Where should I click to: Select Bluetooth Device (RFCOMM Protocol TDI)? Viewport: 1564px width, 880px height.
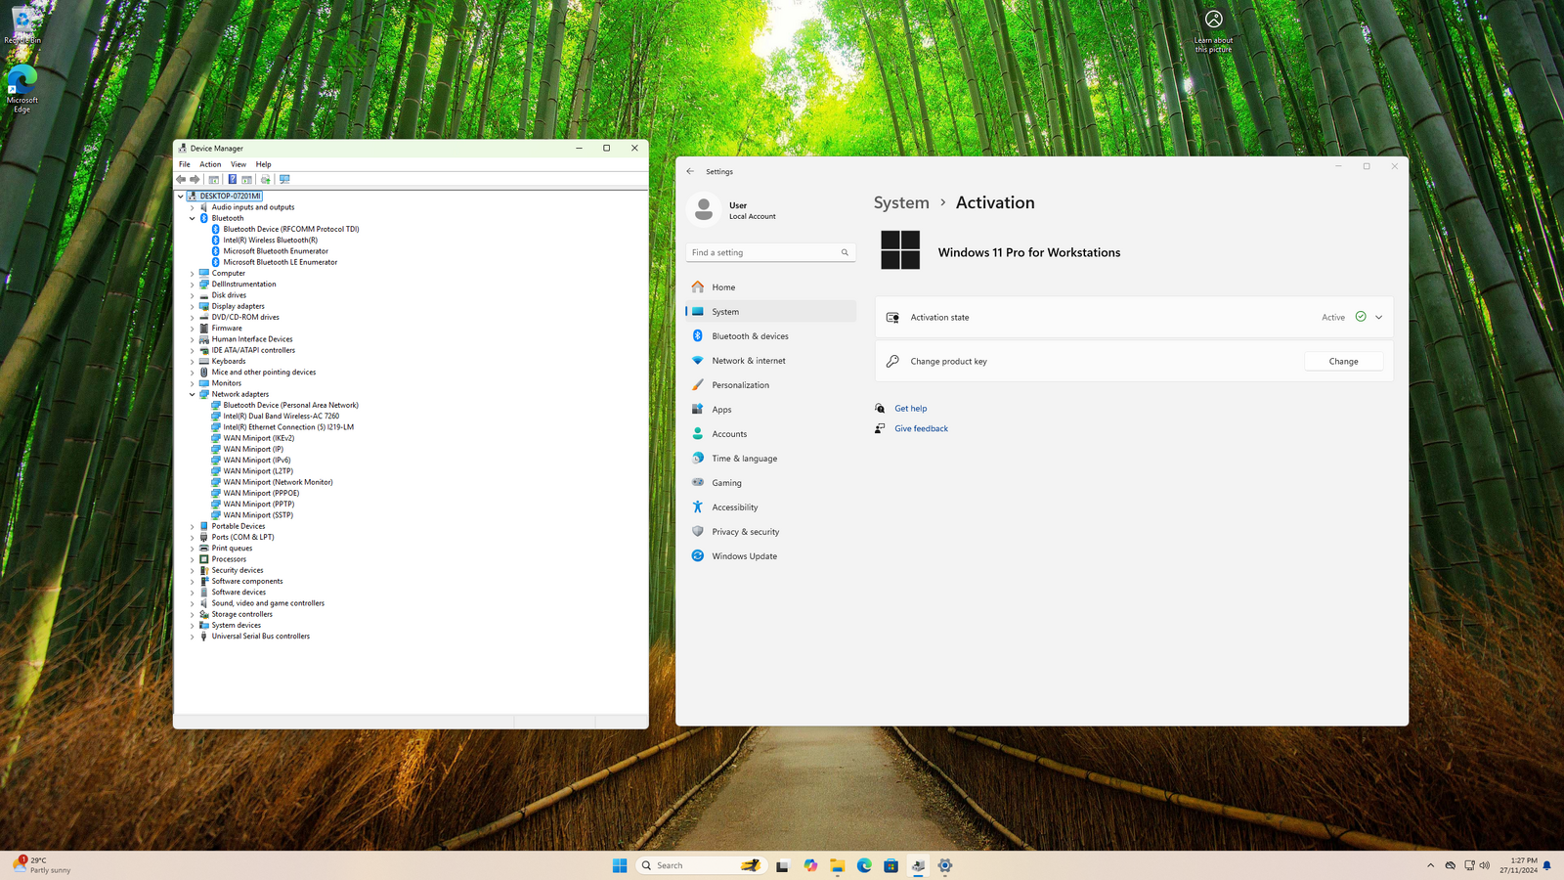tap(290, 229)
